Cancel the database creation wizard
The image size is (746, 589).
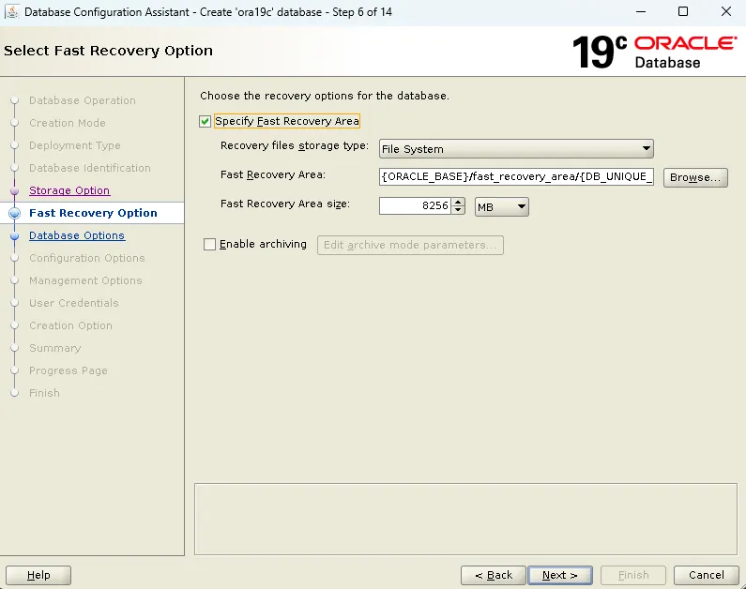[x=706, y=575]
